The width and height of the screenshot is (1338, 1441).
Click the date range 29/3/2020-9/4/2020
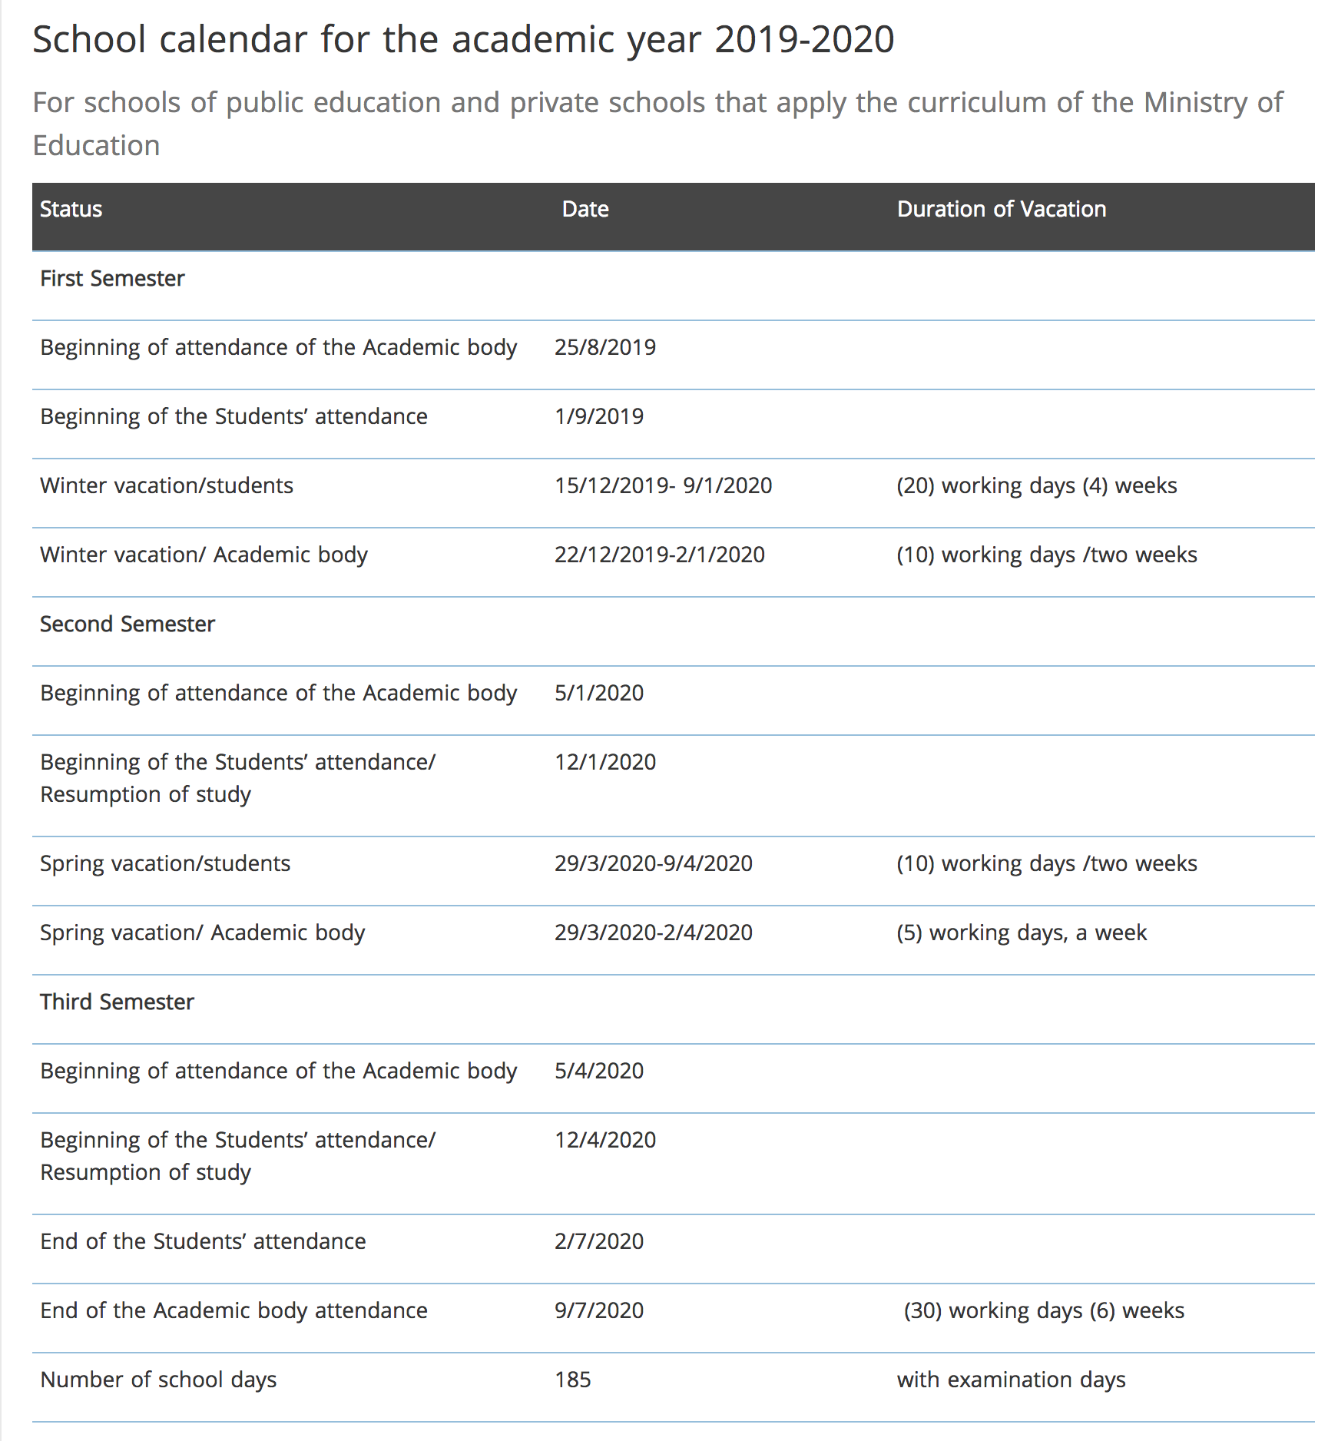pyautogui.click(x=654, y=863)
